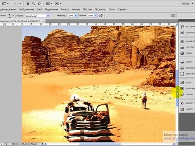Open the opacity slider arrow
This screenshot has height=146, width=195.
click(x=76, y=16)
